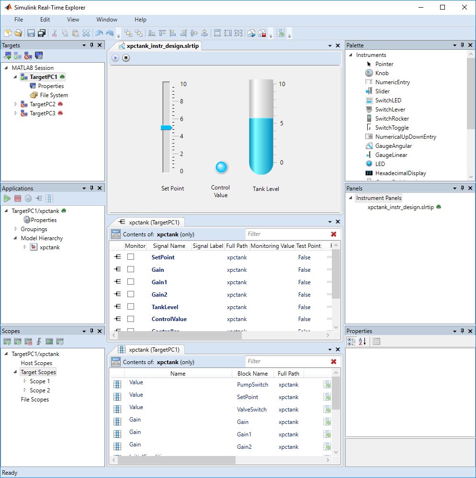Click the Add Target icon in Targets panel
Screen dimensions: 476x478
tap(7, 56)
